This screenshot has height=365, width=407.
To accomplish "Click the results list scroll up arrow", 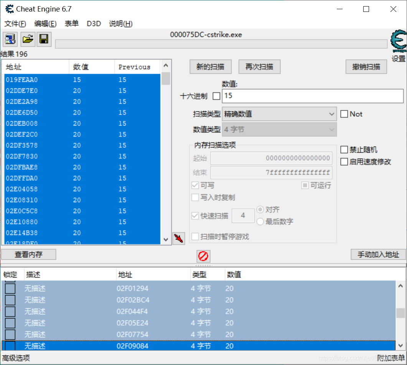I will (x=166, y=65).
